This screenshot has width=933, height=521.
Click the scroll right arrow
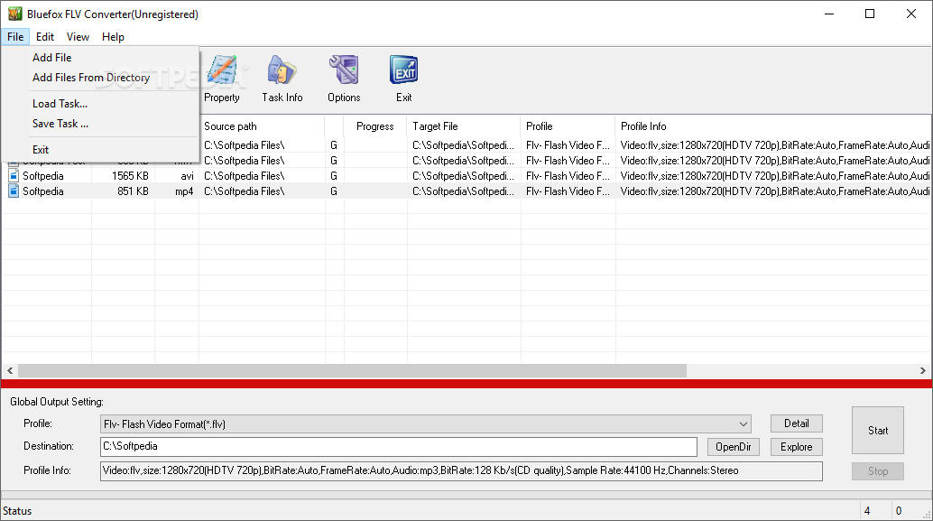point(923,370)
